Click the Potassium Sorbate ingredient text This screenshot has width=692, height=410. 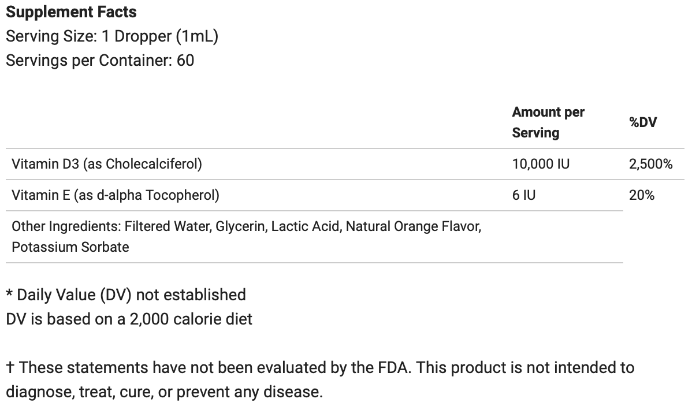point(70,247)
